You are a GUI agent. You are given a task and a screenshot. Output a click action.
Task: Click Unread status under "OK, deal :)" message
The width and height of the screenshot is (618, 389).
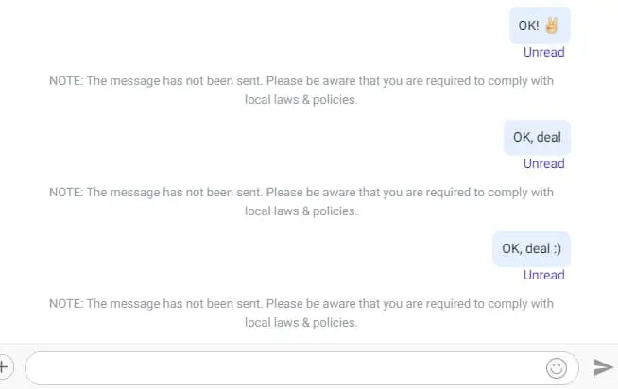click(x=543, y=275)
